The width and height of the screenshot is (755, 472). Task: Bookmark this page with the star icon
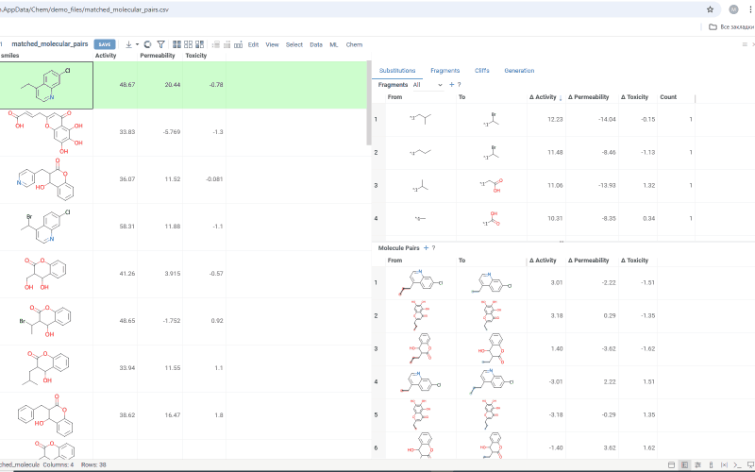click(x=710, y=8)
